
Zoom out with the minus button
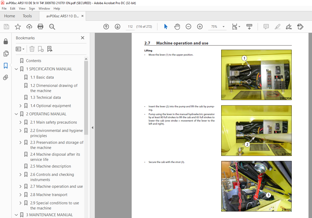coord(188,27)
